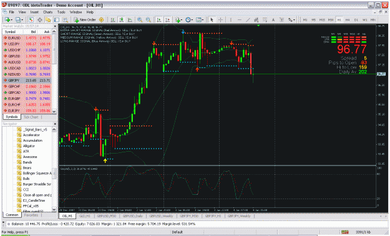This screenshot has height=236, width=390.
Task: Select GBPJPY row in Market Watch
Action: [27, 81]
